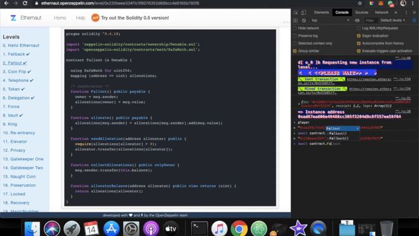Click the orange badge beside Solidity 0.5 text

[x=96, y=18]
